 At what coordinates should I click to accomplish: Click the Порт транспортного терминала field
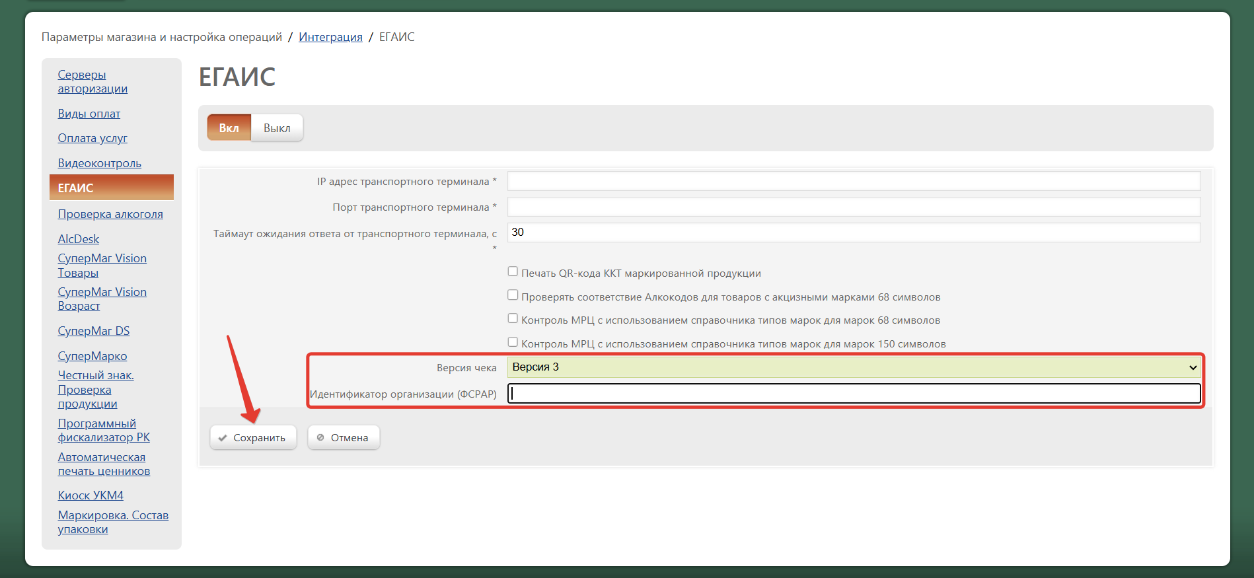click(x=854, y=207)
